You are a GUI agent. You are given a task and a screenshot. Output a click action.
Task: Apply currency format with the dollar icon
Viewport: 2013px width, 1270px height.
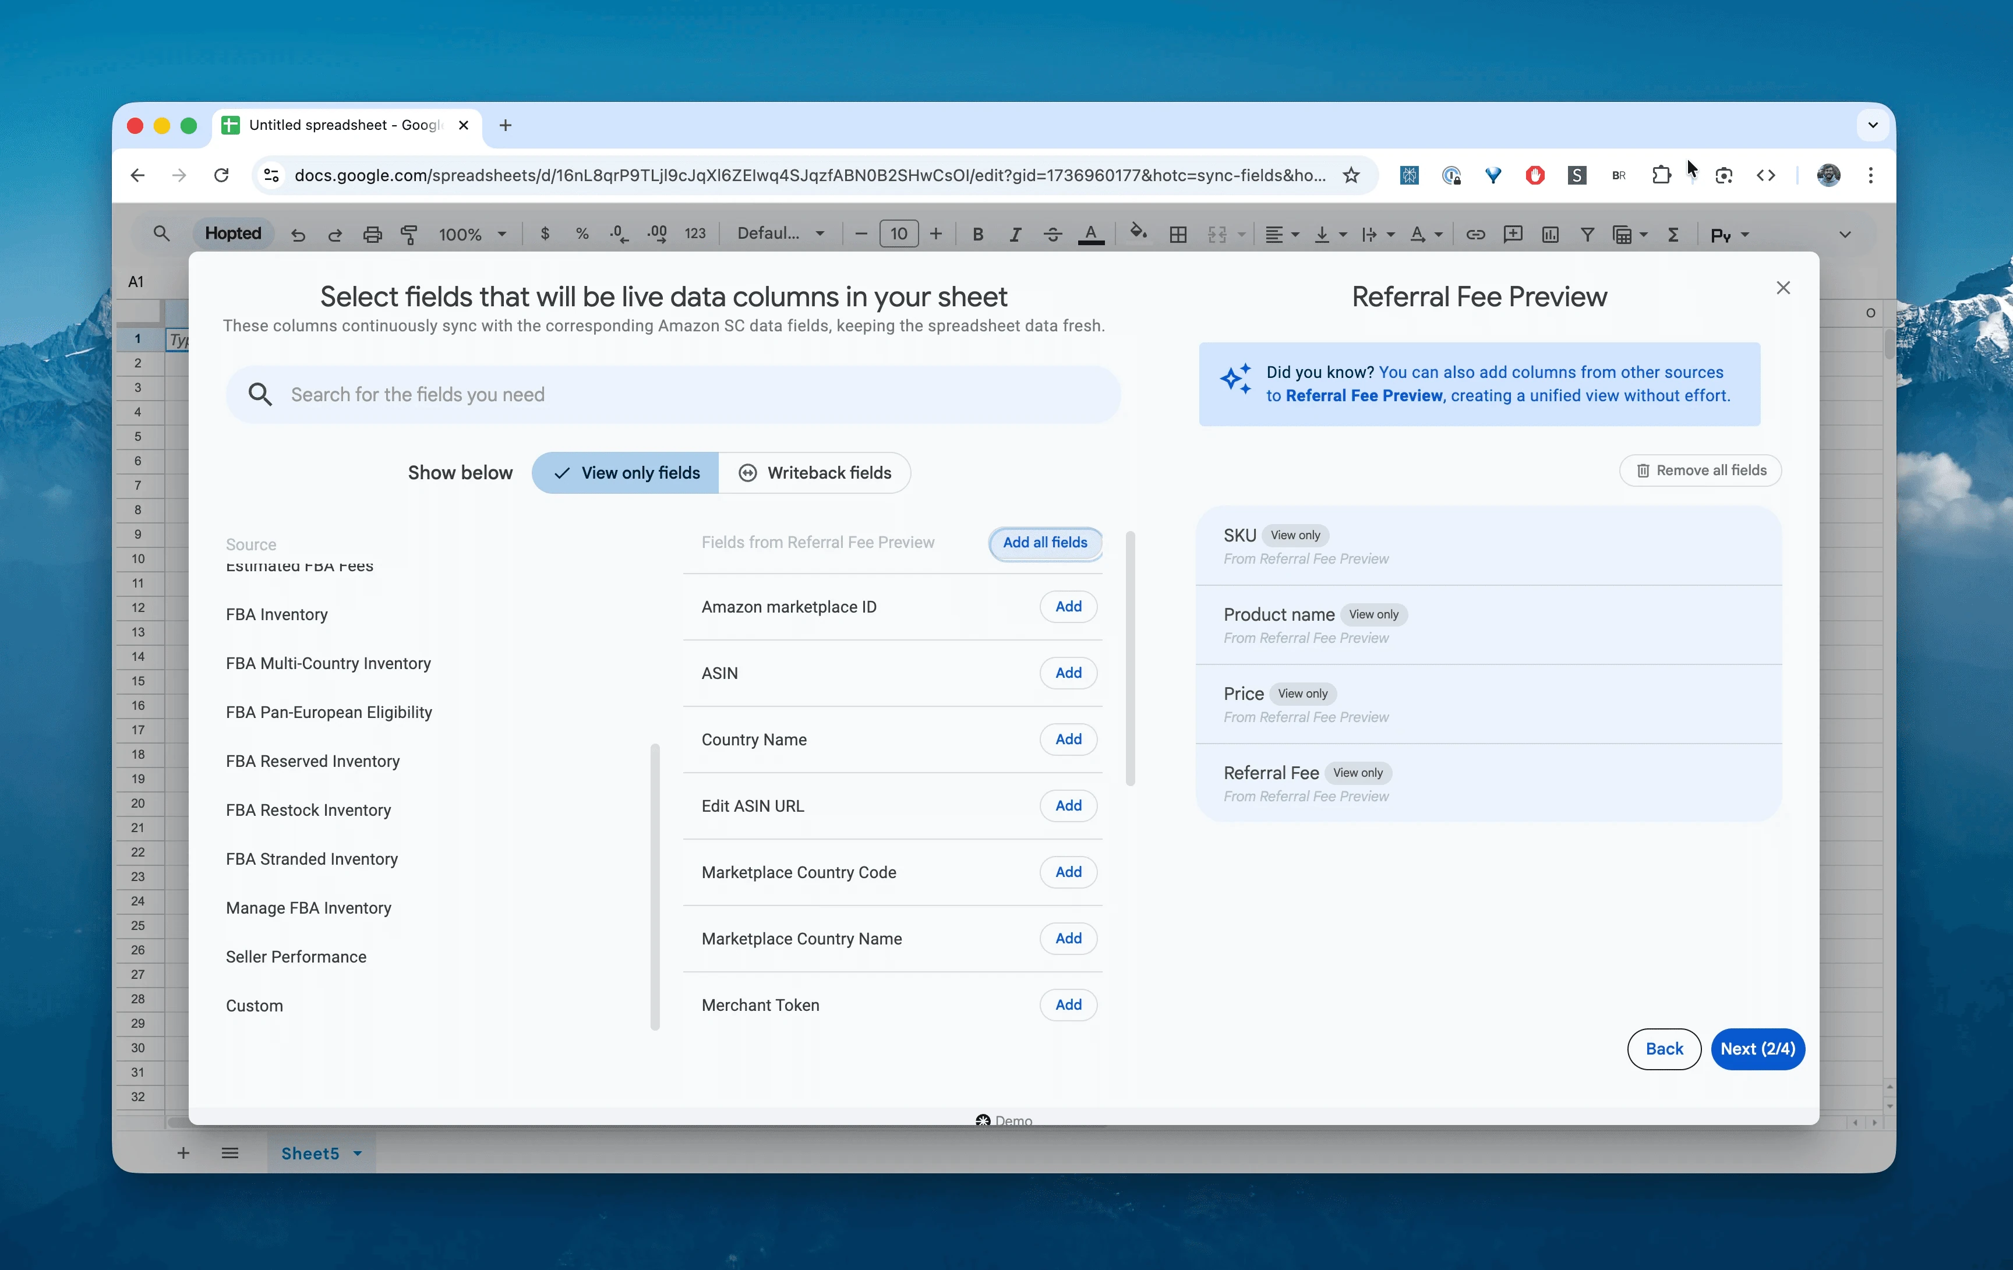tap(545, 234)
